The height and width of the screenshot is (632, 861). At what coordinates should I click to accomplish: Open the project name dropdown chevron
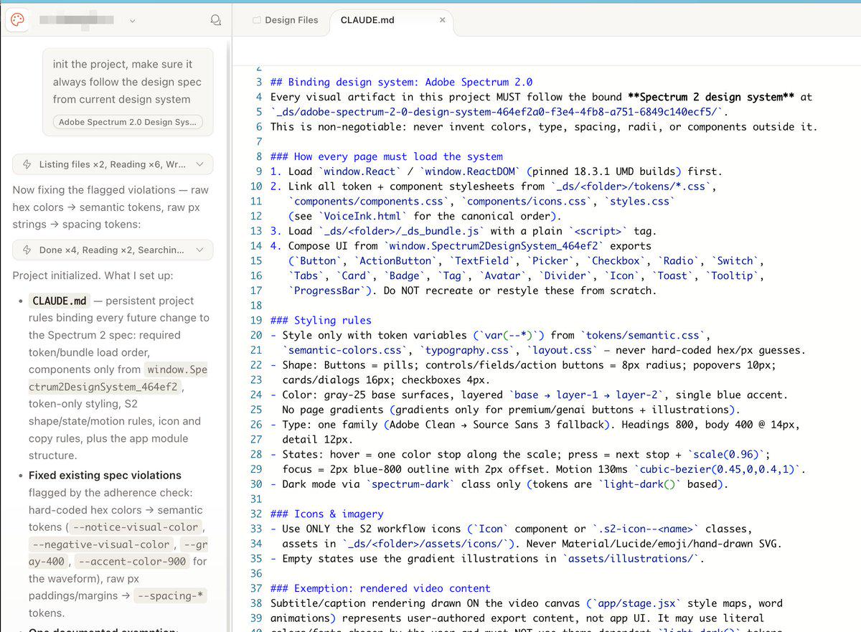[x=132, y=22]
